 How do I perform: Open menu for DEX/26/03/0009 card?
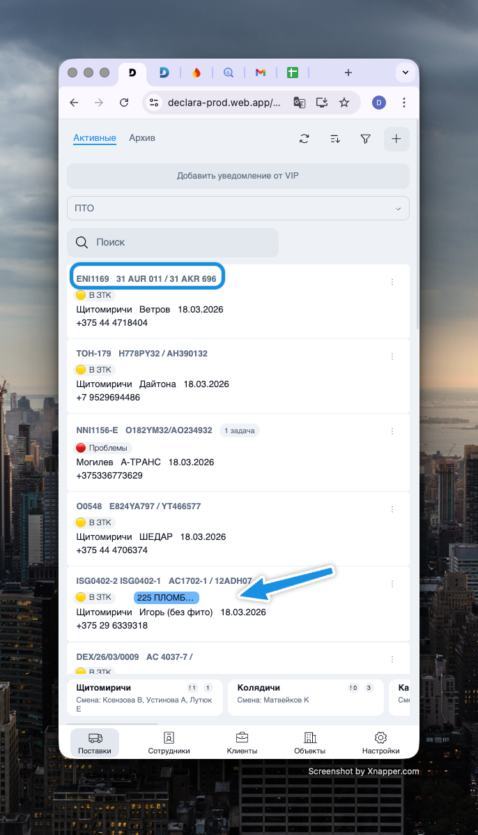tap(392, 659)
